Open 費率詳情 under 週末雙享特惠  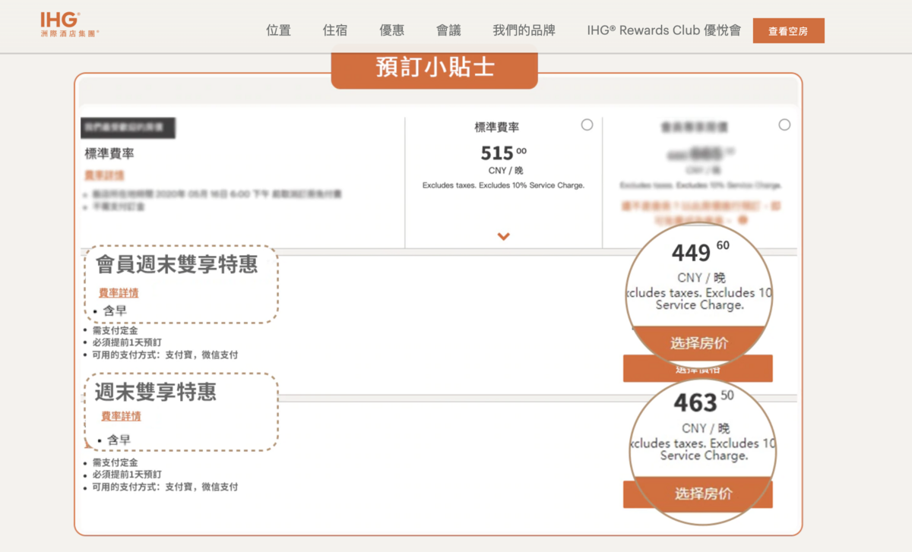tap(121, 416)
